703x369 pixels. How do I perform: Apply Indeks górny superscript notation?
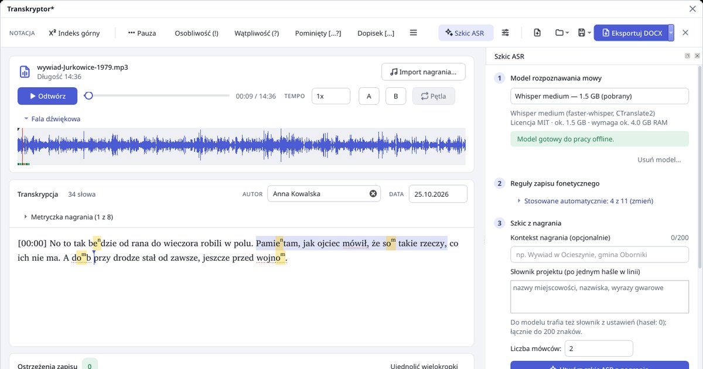coord(74,33)
